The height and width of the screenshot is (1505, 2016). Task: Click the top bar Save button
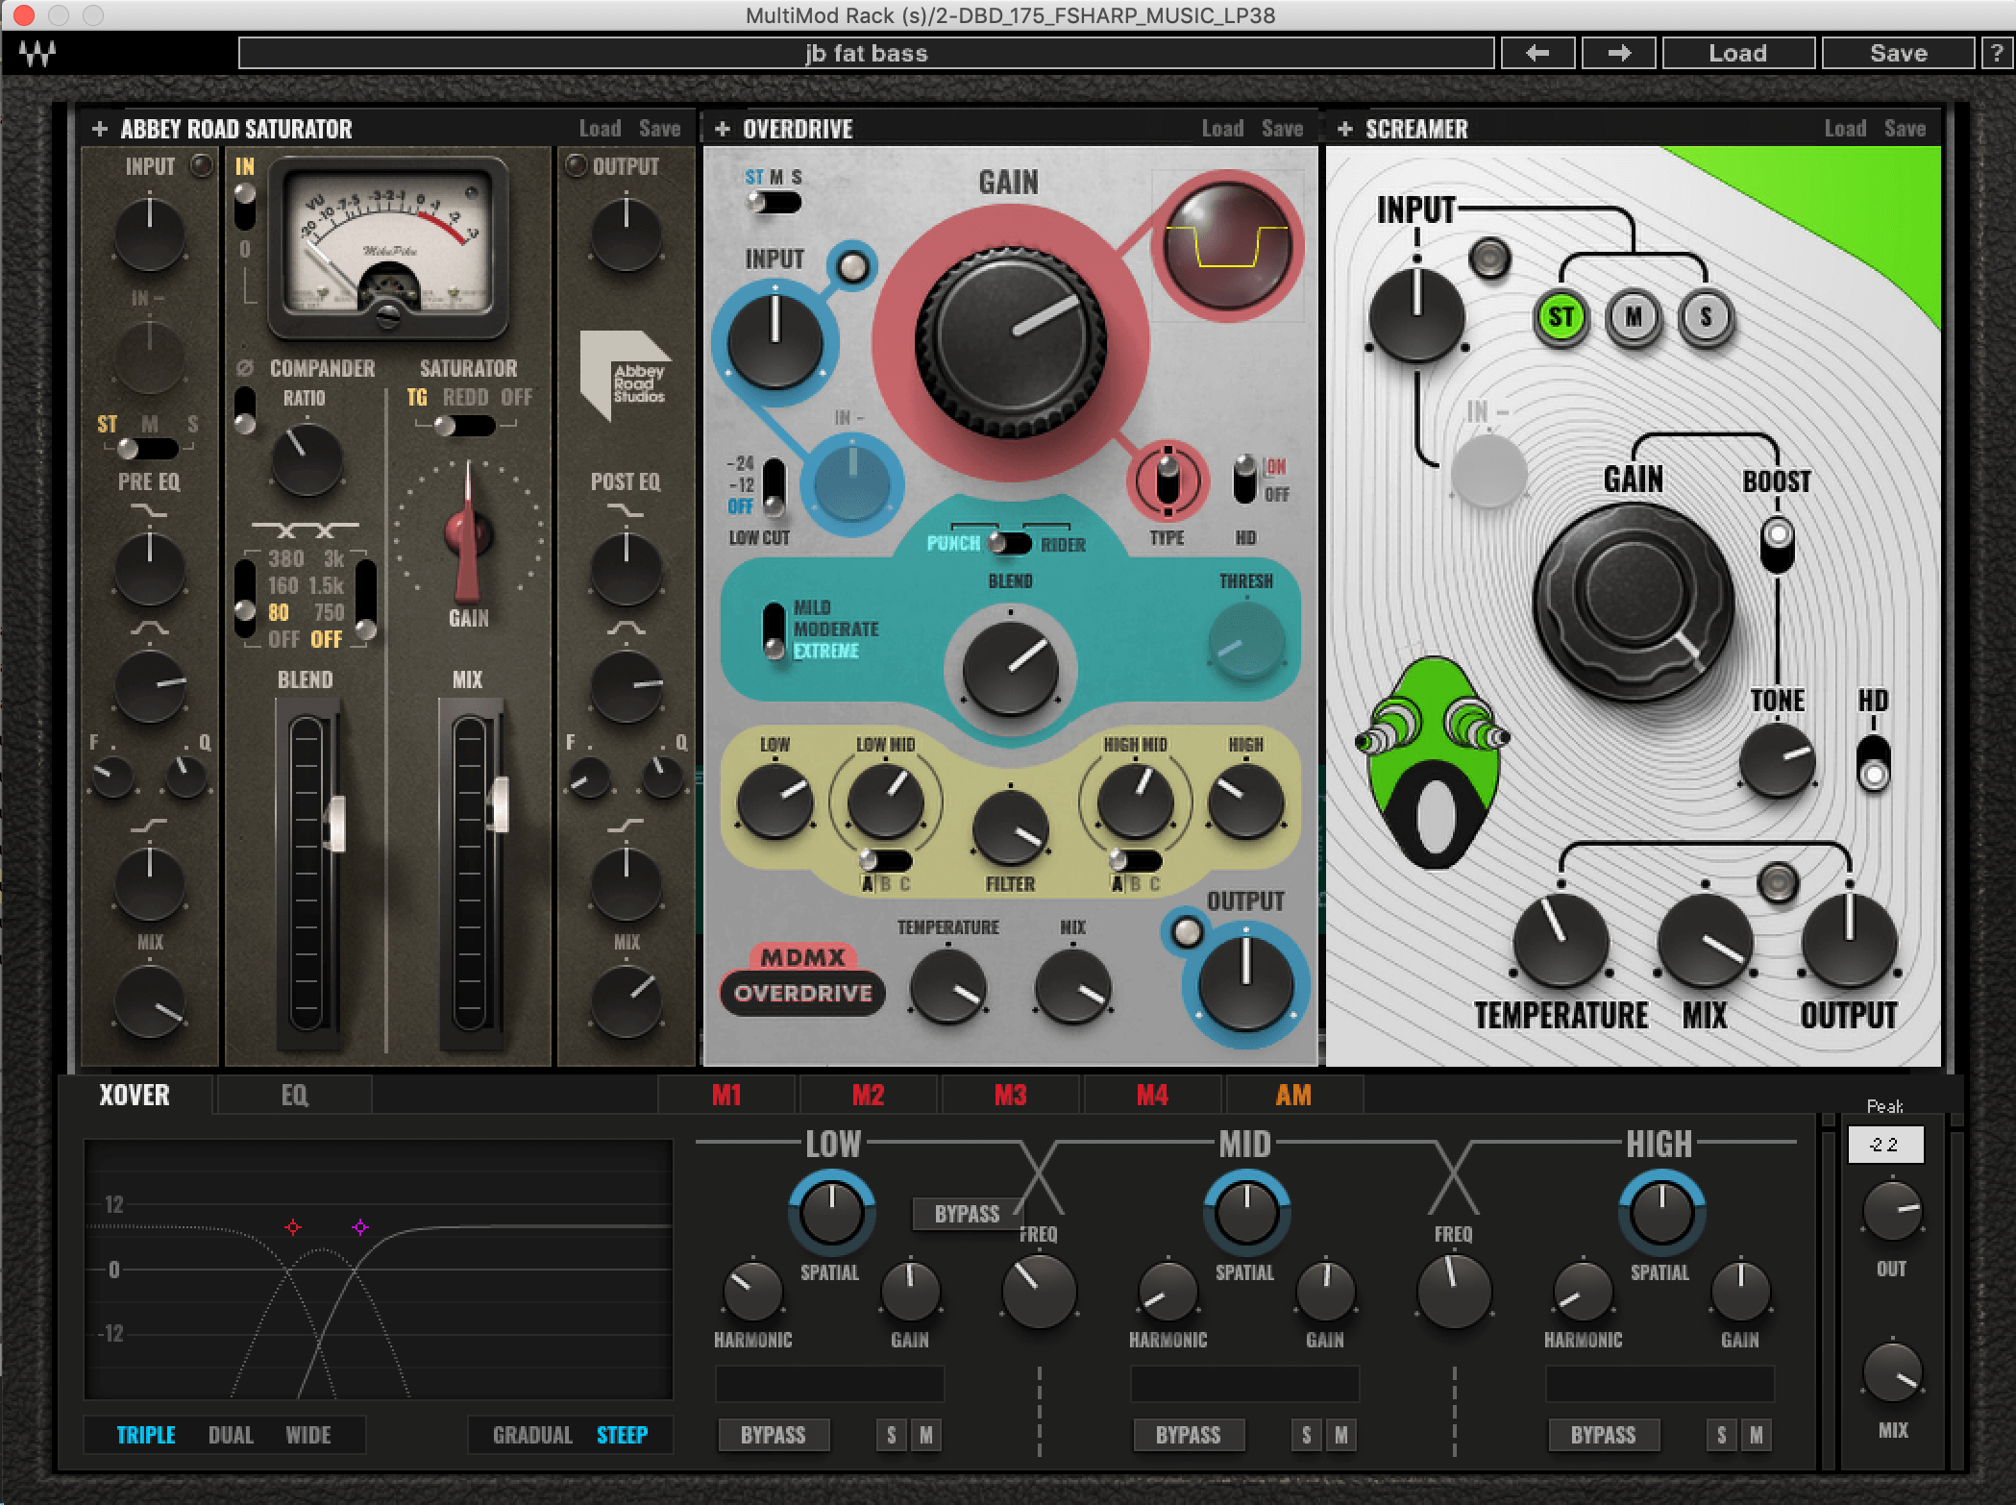[x=1898, y=53]
